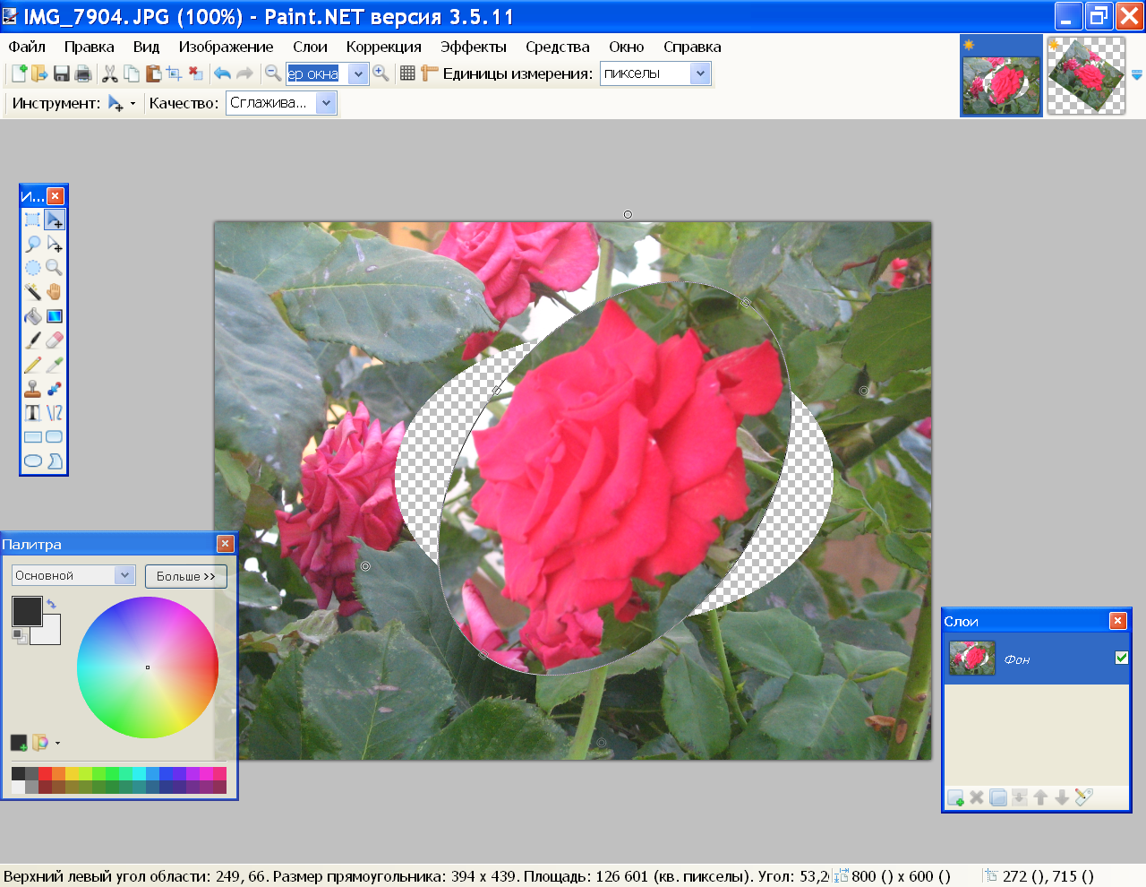Open the Основной color mode dropdown
The image size is (1146, 887).
point(124,575)
